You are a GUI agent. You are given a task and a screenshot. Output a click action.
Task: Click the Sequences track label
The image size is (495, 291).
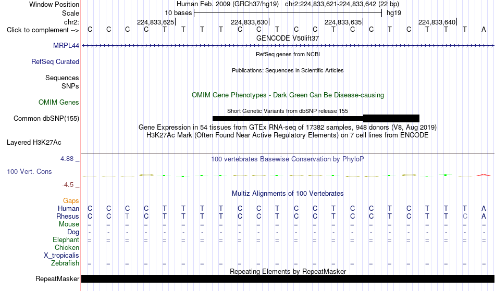point(62,78)
